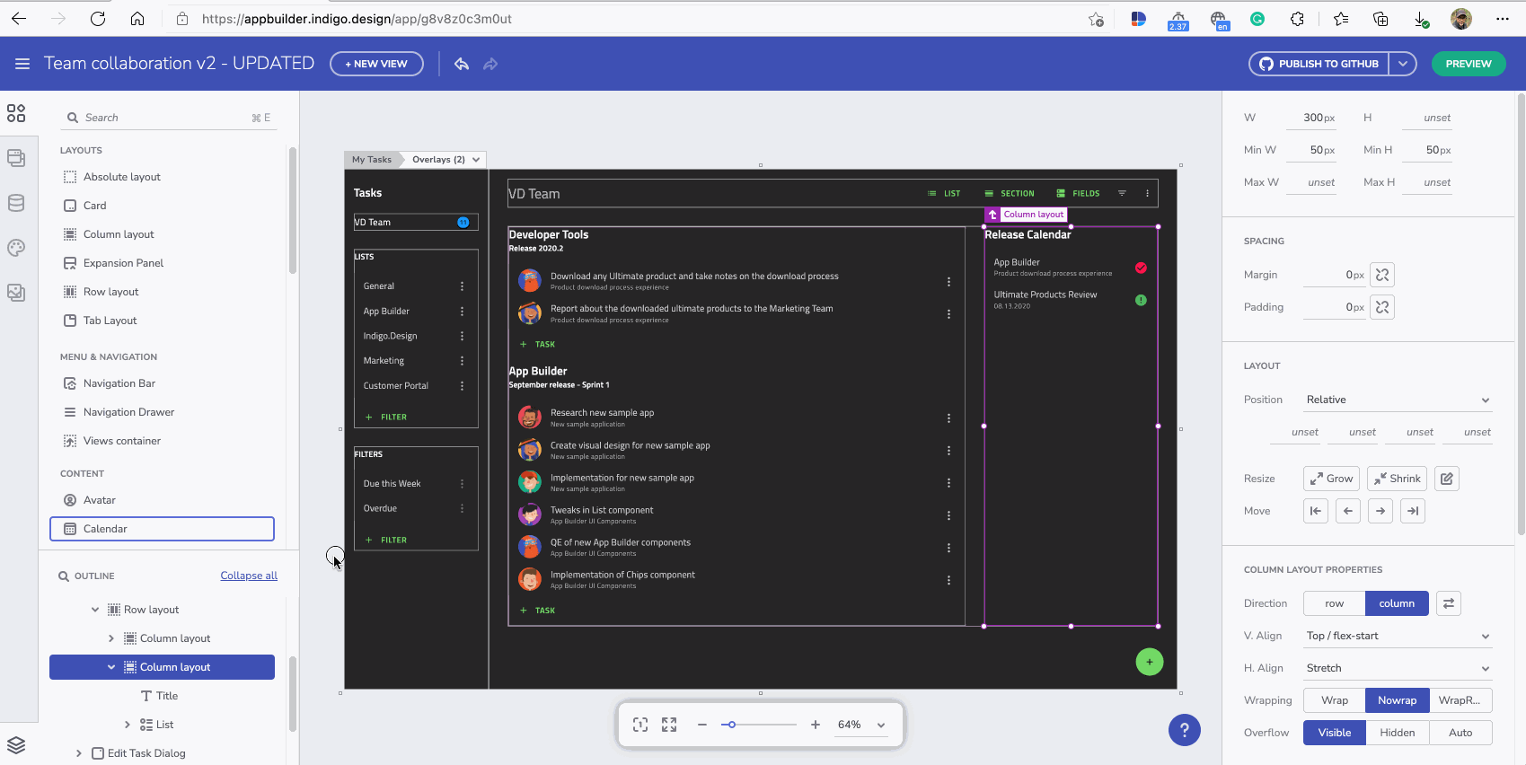Viewport: 1526px width, 765px height.
Task: Set direction to row
Action: (1334, 603)
